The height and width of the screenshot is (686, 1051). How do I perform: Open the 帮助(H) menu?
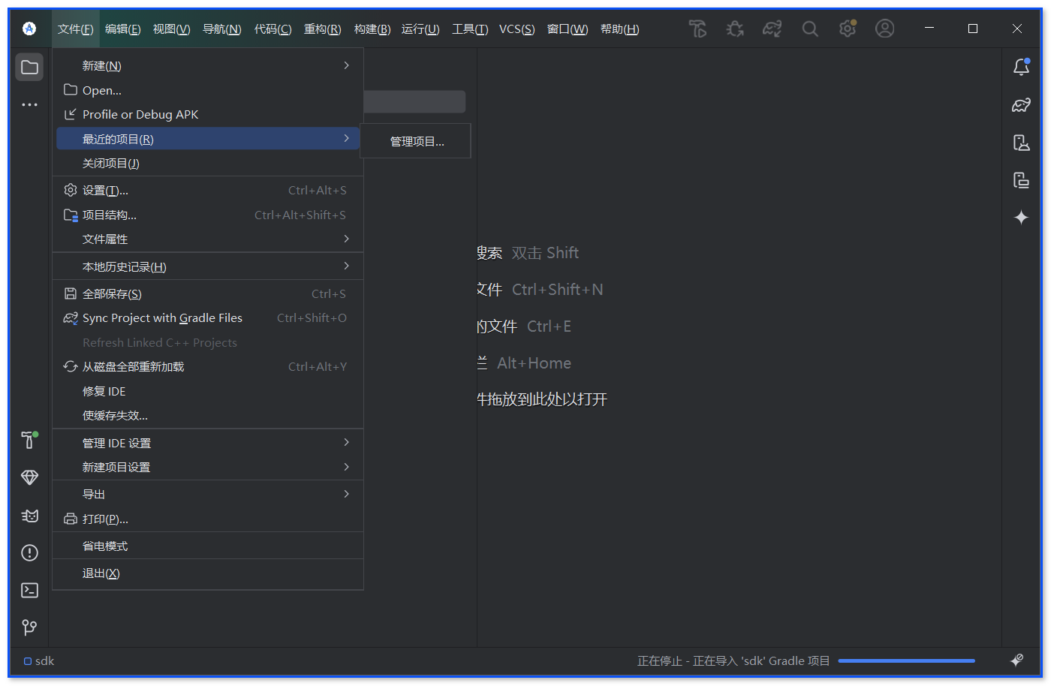620,29
